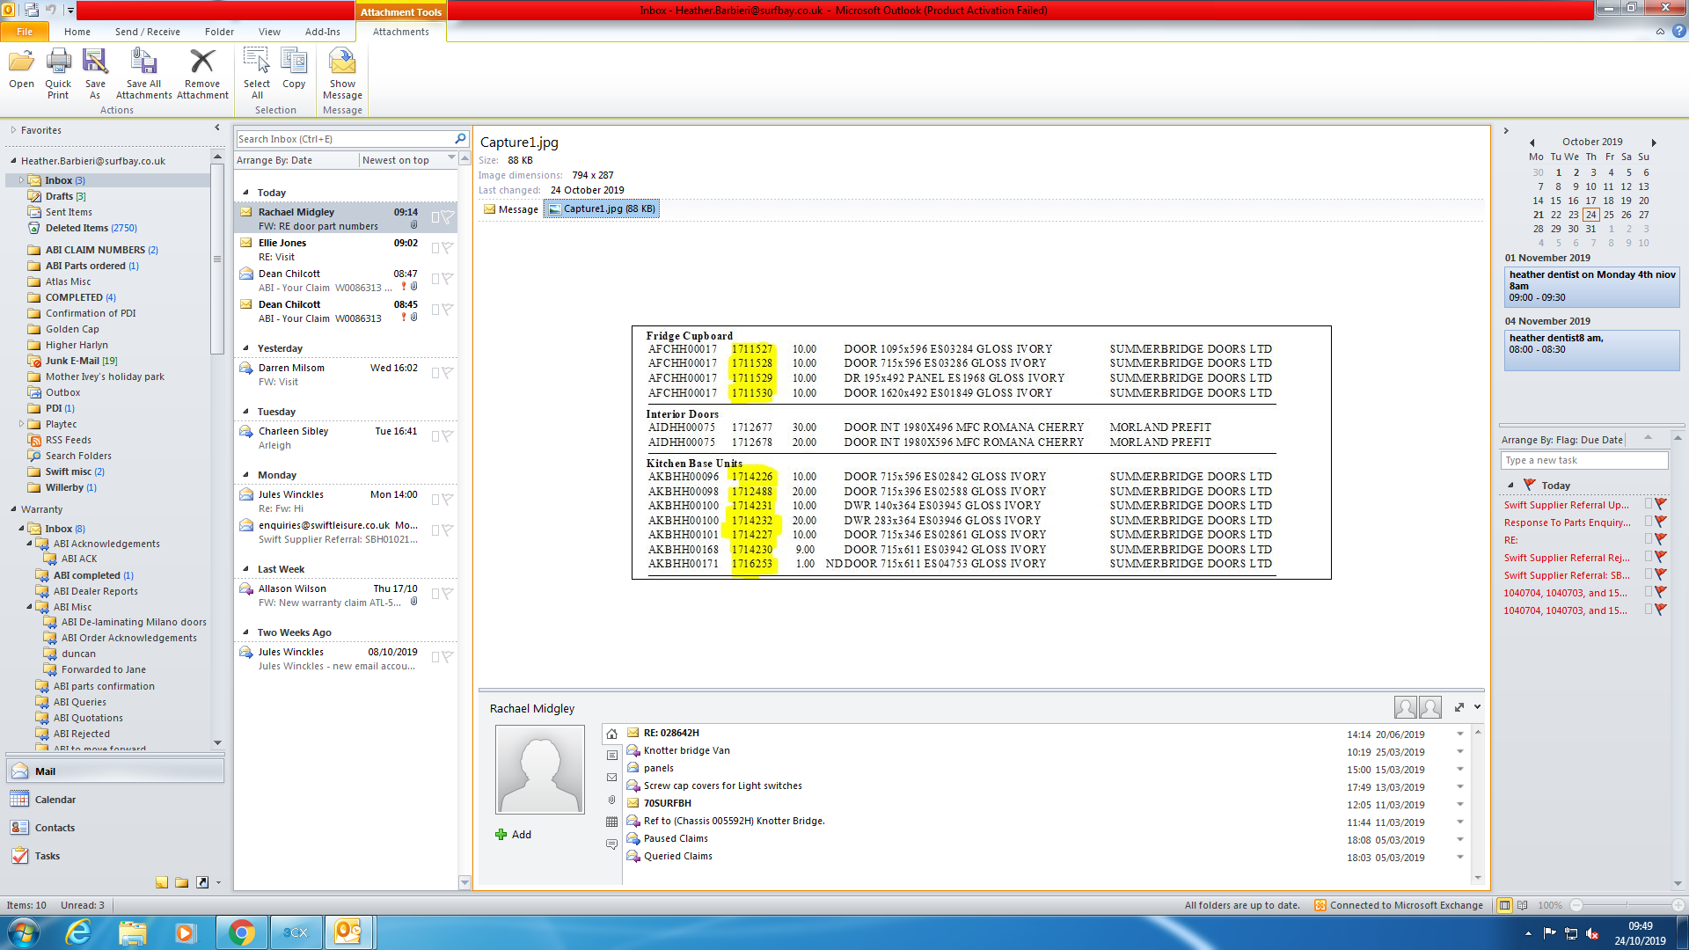This screenshot has width=1689, height=950.
Task: Open Google Chrome from taskbar
Action: tap(241, 932)
